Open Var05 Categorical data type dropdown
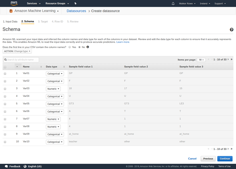Viewport: 236px width, 169px height. click(x=55, y=104)
